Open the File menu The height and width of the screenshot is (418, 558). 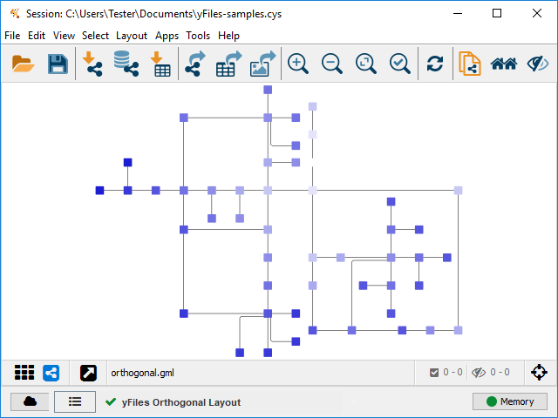pos(12,36)
